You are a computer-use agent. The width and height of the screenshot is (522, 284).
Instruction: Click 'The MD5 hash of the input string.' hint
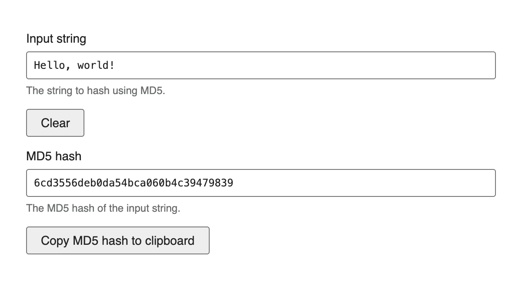point(103,208)
